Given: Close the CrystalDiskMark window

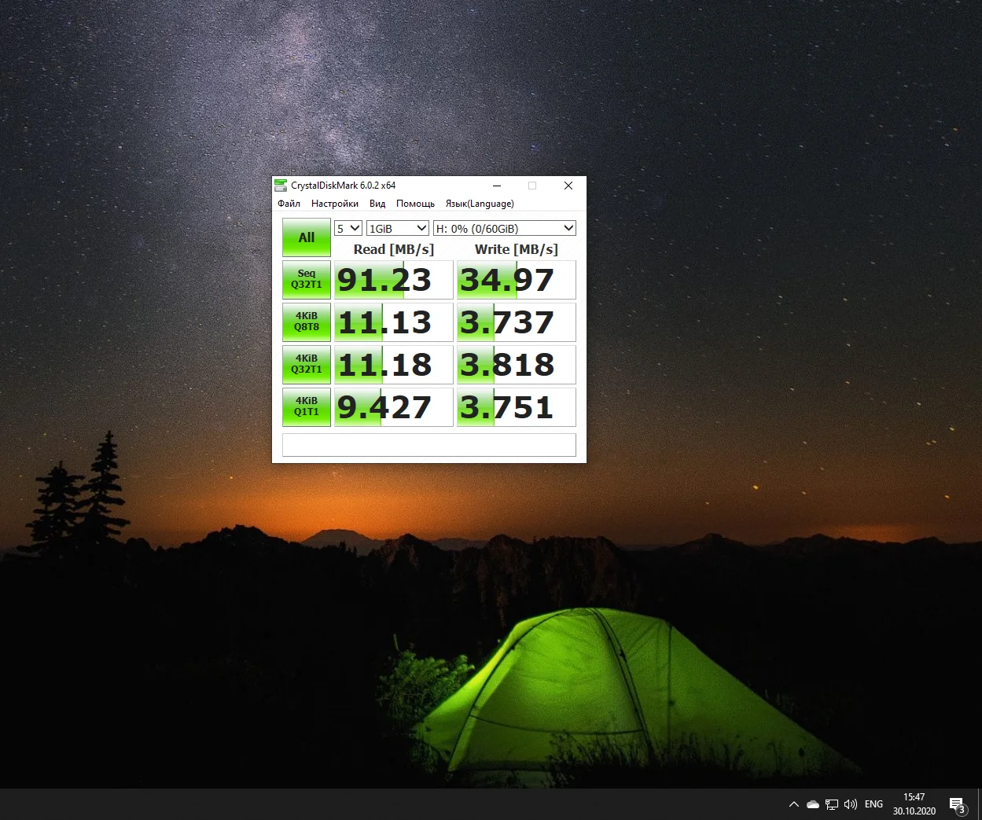Looking at the screenshot, I should (568, 186).
